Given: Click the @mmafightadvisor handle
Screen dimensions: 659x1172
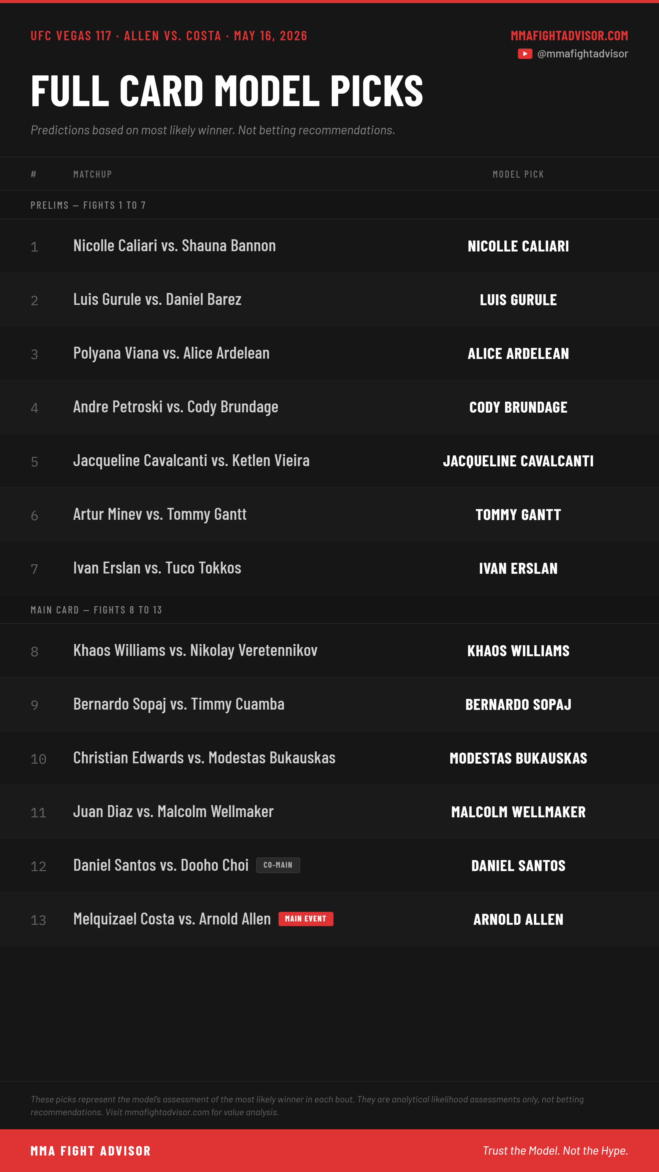Looking at the screenshot, I should [582, 54].
